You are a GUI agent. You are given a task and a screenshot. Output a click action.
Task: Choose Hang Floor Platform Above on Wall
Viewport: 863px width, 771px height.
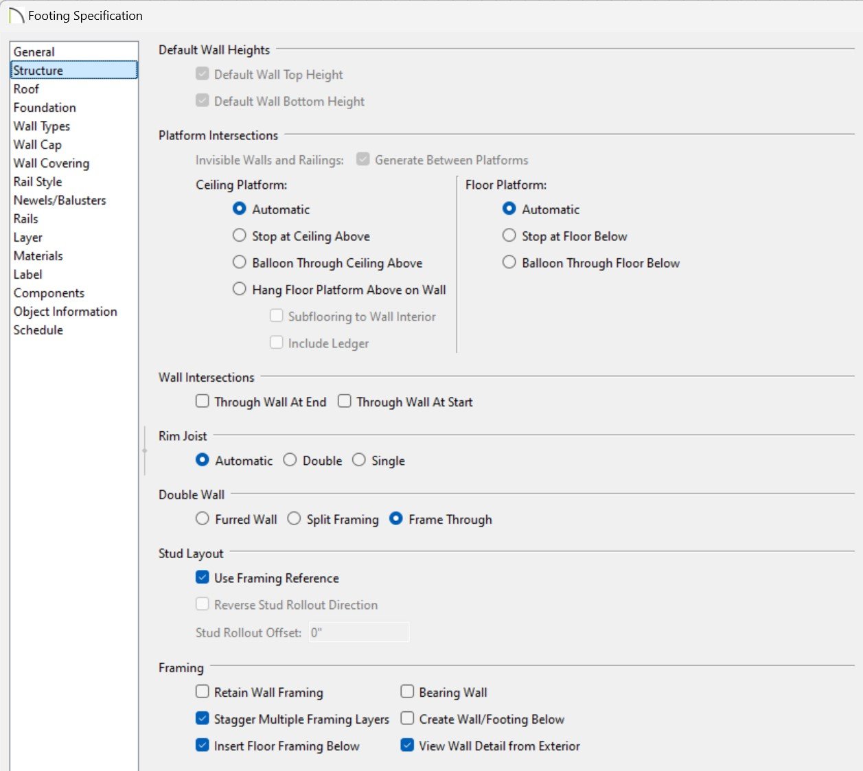[x=240, y=290]
